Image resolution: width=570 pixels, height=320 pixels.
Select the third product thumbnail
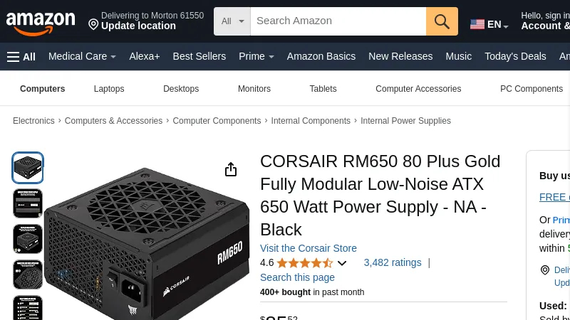coord(28,239)
